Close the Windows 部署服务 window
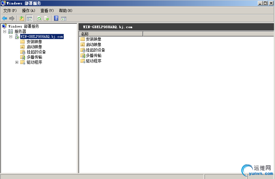The image size is (275, 179). click(x=271, y=3)
